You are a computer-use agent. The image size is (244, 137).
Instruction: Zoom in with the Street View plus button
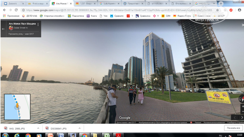(x=242, y=107)
